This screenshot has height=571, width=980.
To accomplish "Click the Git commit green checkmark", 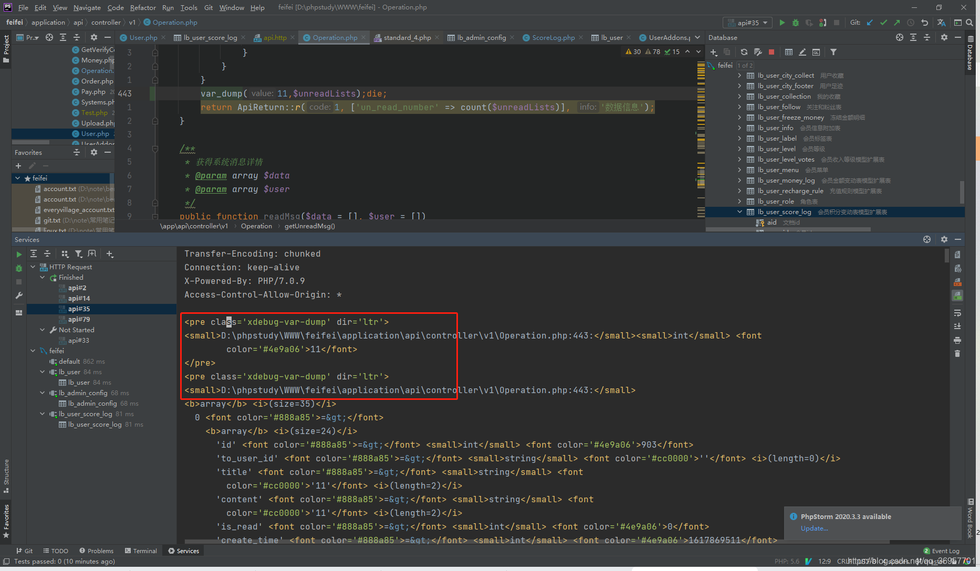I will tap(883, 23).
